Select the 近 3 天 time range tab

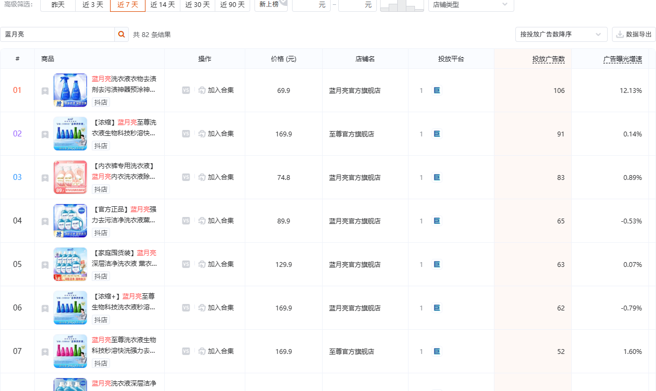(92, 5)
